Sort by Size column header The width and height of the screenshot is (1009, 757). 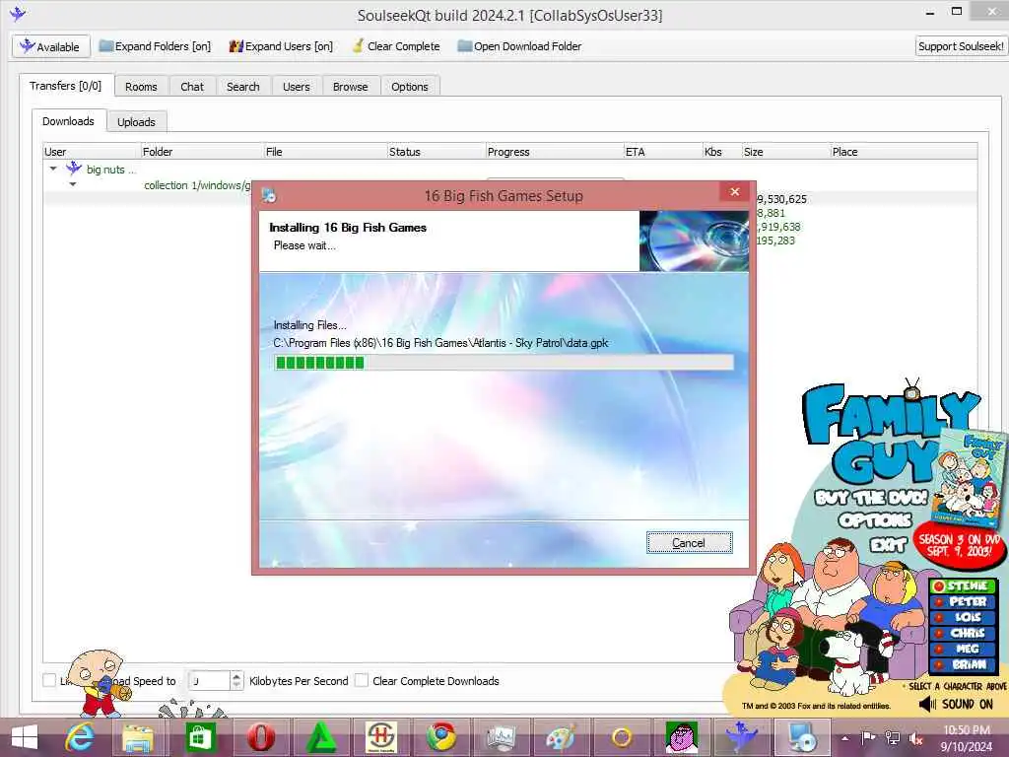point(785,152)
